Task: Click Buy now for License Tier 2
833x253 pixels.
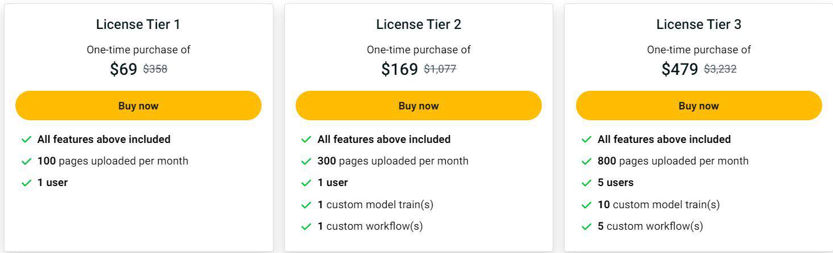Action: click(418, 106)
